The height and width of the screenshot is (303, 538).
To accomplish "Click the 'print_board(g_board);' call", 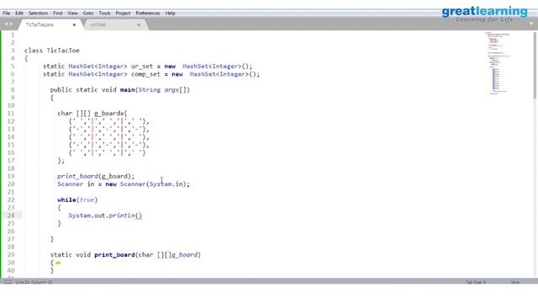I will click(x=96, y=176).
